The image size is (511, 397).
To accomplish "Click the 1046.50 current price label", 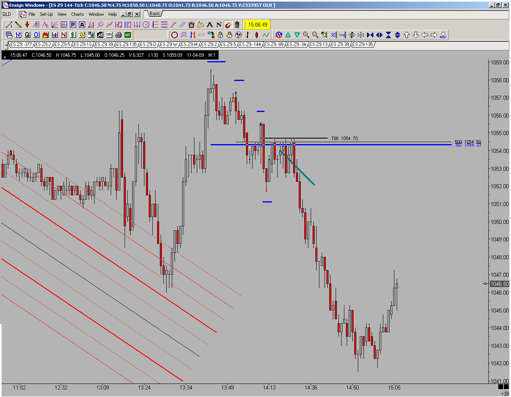I will tap(499, 284).
